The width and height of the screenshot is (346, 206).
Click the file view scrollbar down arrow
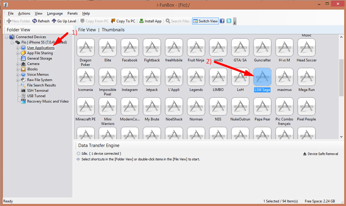click(x=341, y=137)
